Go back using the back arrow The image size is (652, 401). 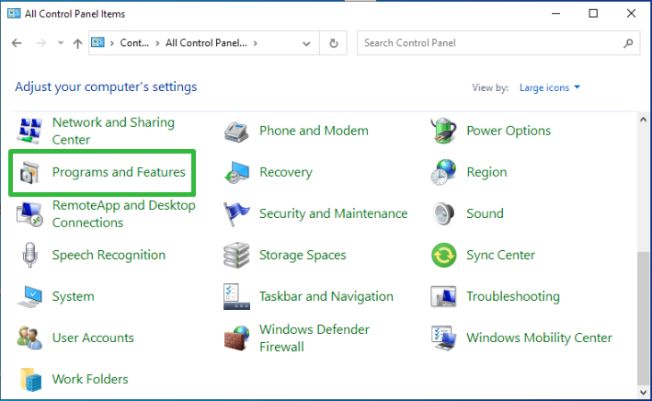click(17, 43)
